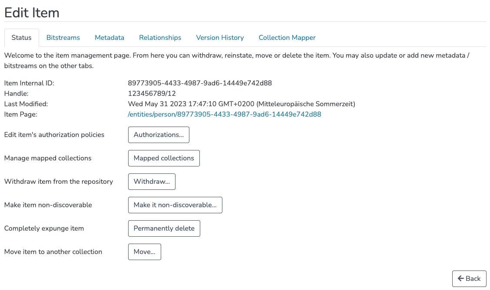Viewport: 490px width, 290px height.
Task: View the Version History tab
Action: [x=220, y=38]
